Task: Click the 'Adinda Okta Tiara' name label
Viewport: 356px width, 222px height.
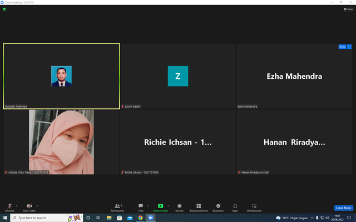Action: coord(28,173)
